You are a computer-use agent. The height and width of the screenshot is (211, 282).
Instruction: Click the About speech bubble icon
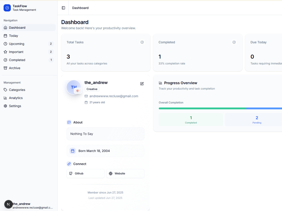(x=69, y=122)
